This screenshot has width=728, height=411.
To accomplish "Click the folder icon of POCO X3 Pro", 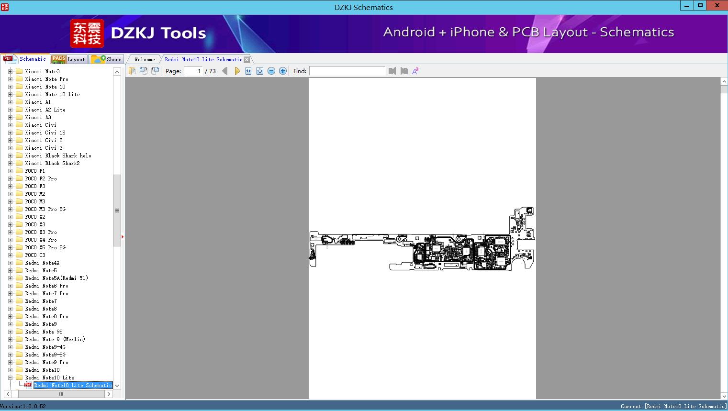I will (x=19, y=232).
